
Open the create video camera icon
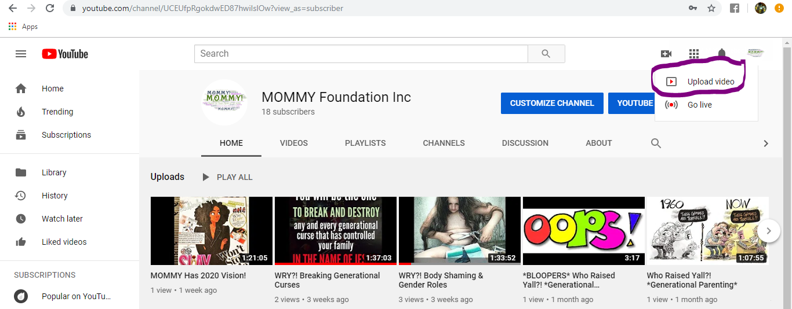(x=666, y=54)
